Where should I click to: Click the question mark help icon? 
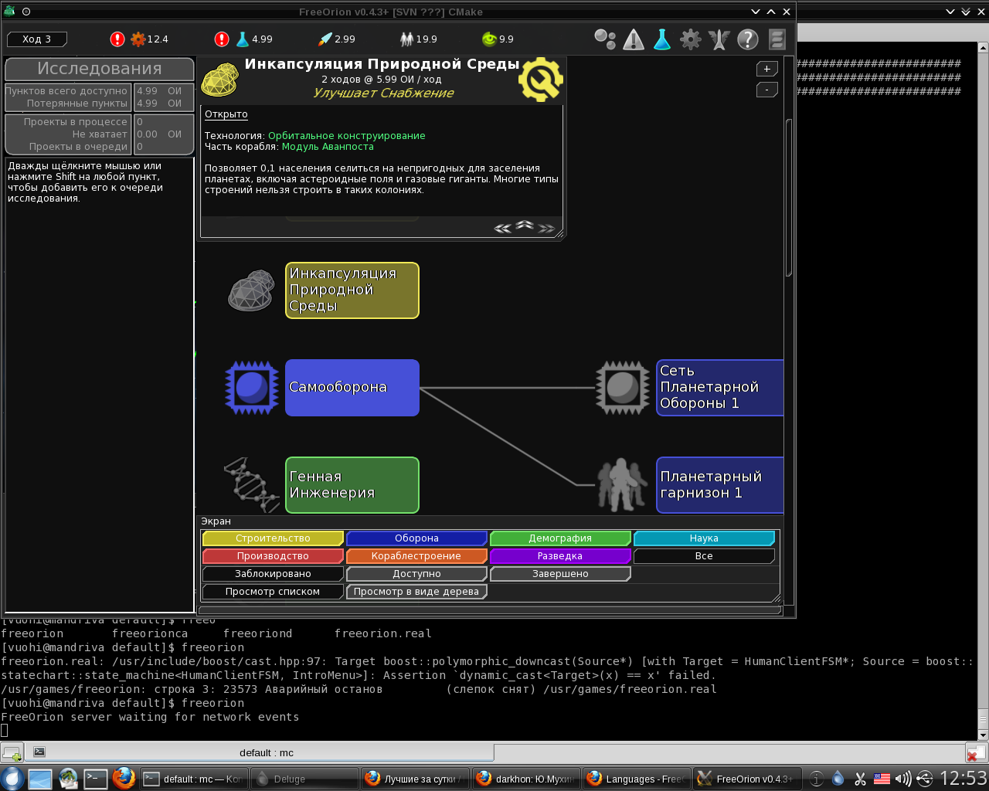(x=747, y=39)
